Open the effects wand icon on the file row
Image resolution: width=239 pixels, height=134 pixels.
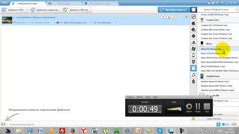tap(174, 17)
